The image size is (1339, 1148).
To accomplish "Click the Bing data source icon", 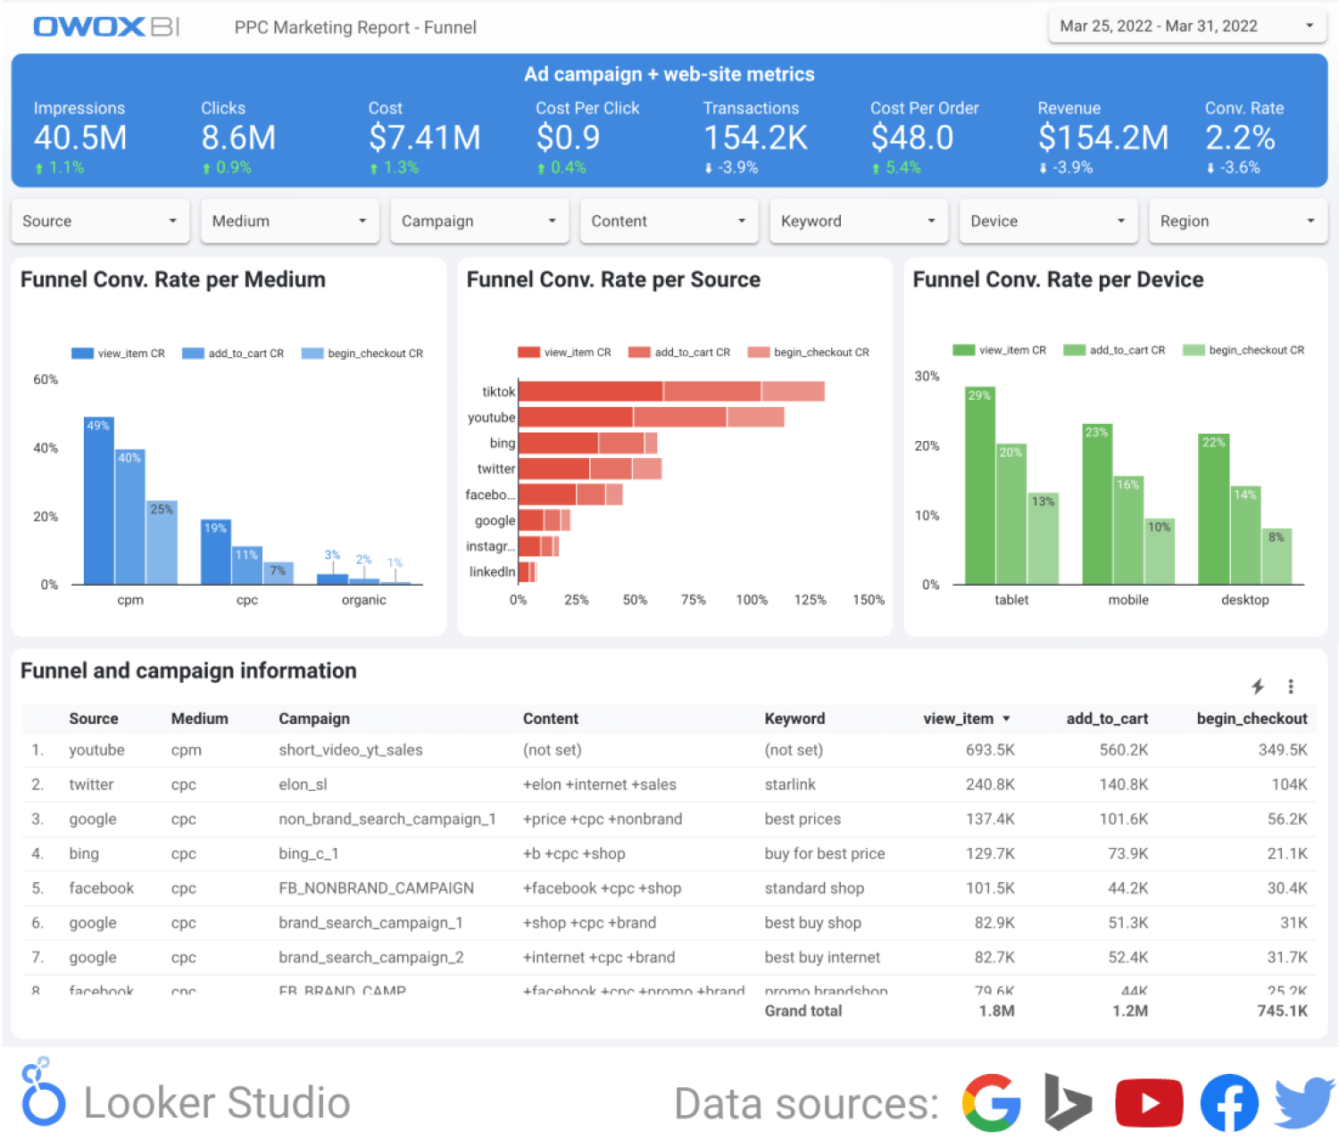I will pos(1068,1103).
